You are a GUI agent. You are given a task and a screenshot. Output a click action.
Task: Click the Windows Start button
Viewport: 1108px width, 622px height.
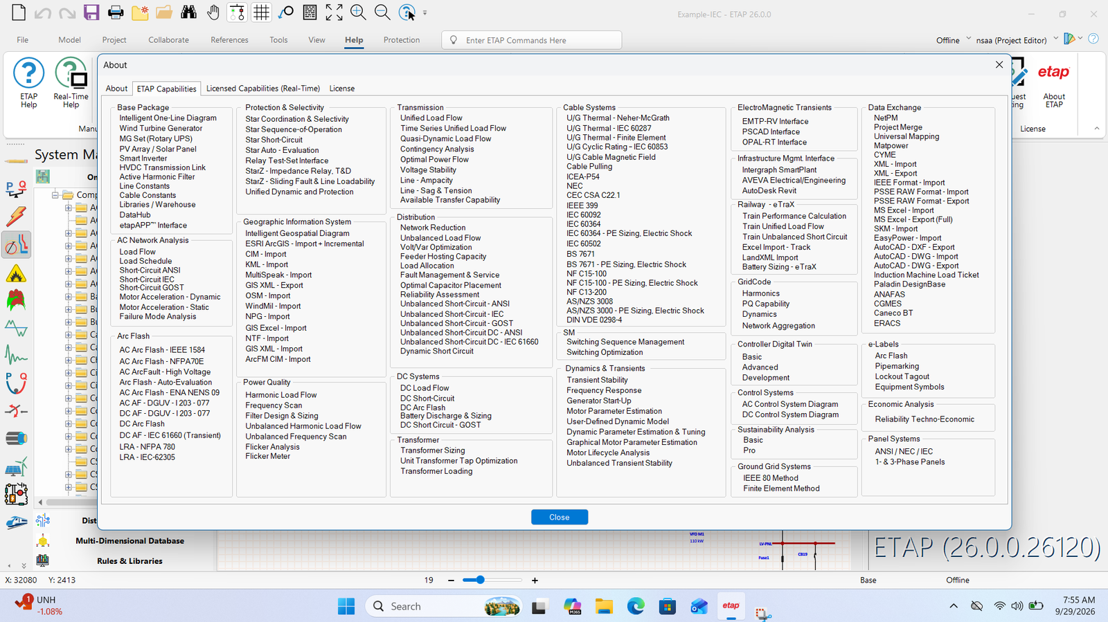click(x=346, y=606)
